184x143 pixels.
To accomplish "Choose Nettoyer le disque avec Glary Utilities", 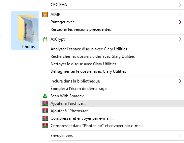I will [83, 64].
